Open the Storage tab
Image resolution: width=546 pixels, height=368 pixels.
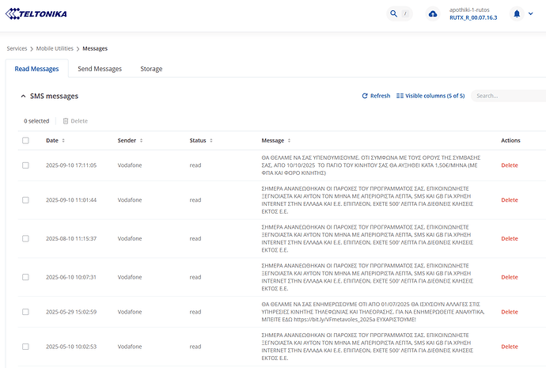pos(151,69)
